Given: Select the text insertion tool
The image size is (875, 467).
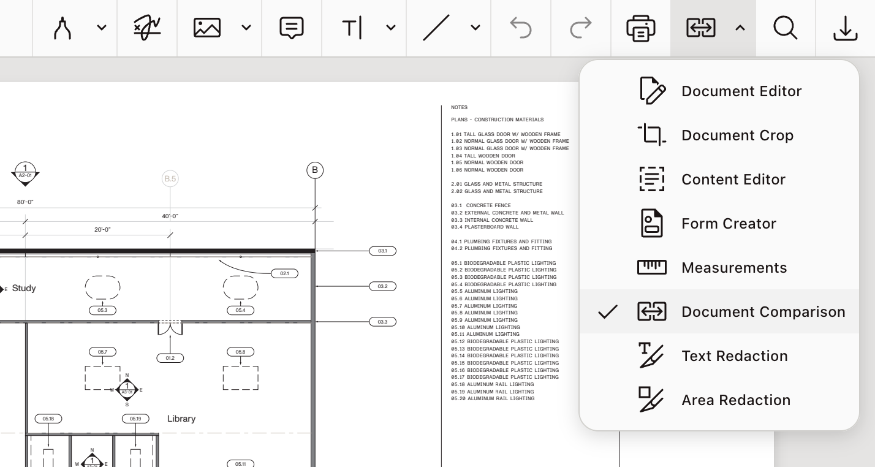Looking at the screenshot, I should pos(352,28).
